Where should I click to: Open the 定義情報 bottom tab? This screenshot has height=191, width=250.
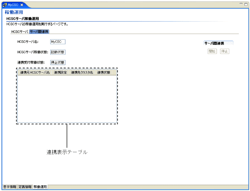(x=25, y=187)
